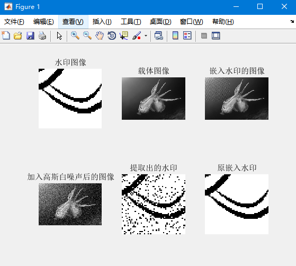This screenshot has width=296, height=266.
Task: Open the 桌面(D) menu
Action: coord(160,22)
